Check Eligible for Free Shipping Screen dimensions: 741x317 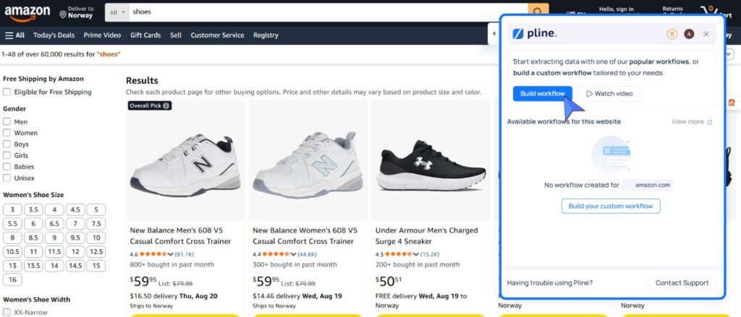[7, 92]
